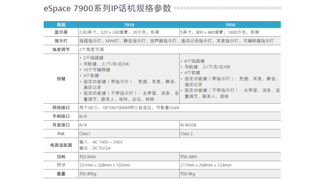
Task: Click the PoE row label
Action: 61,134
